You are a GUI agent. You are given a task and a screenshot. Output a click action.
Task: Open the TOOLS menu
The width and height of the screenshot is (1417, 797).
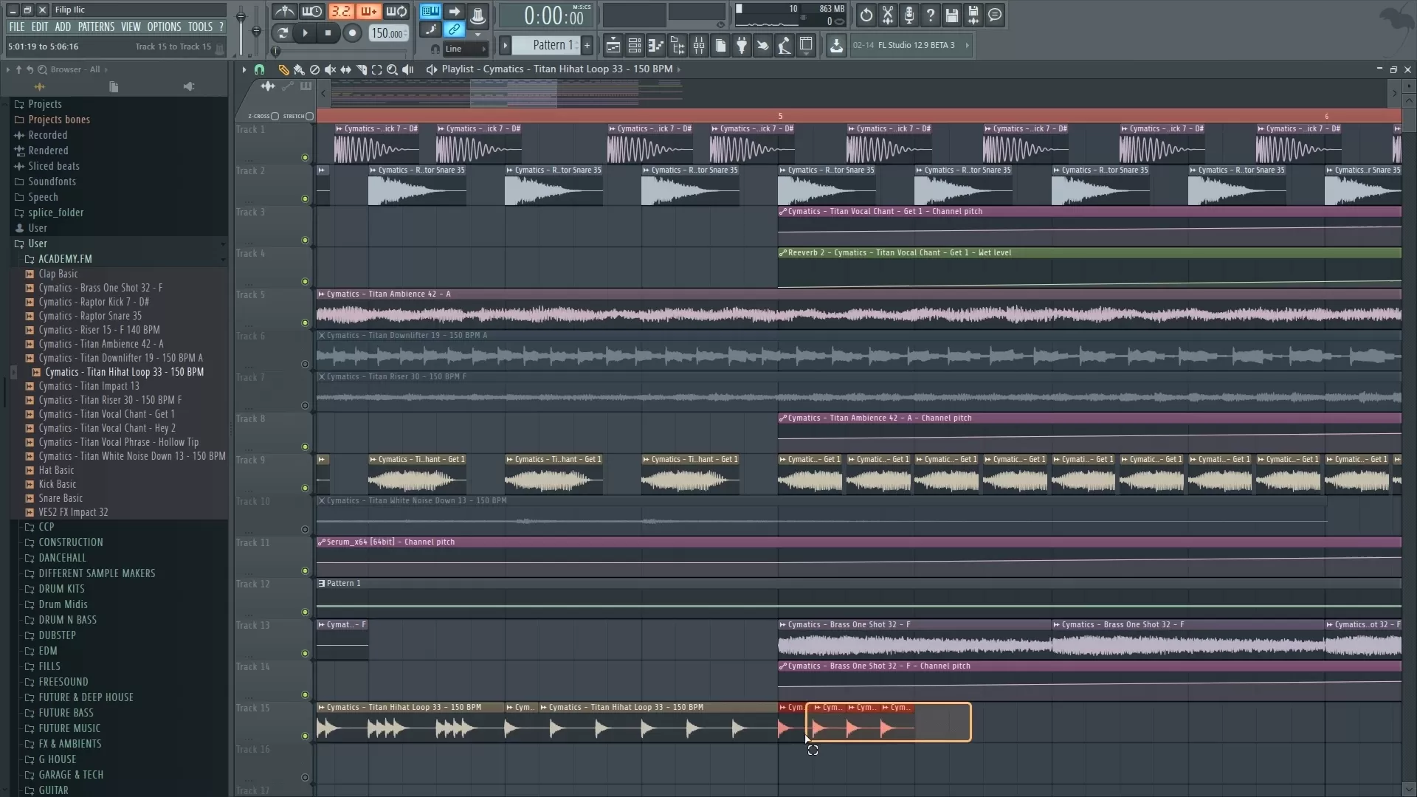[200, 27]
